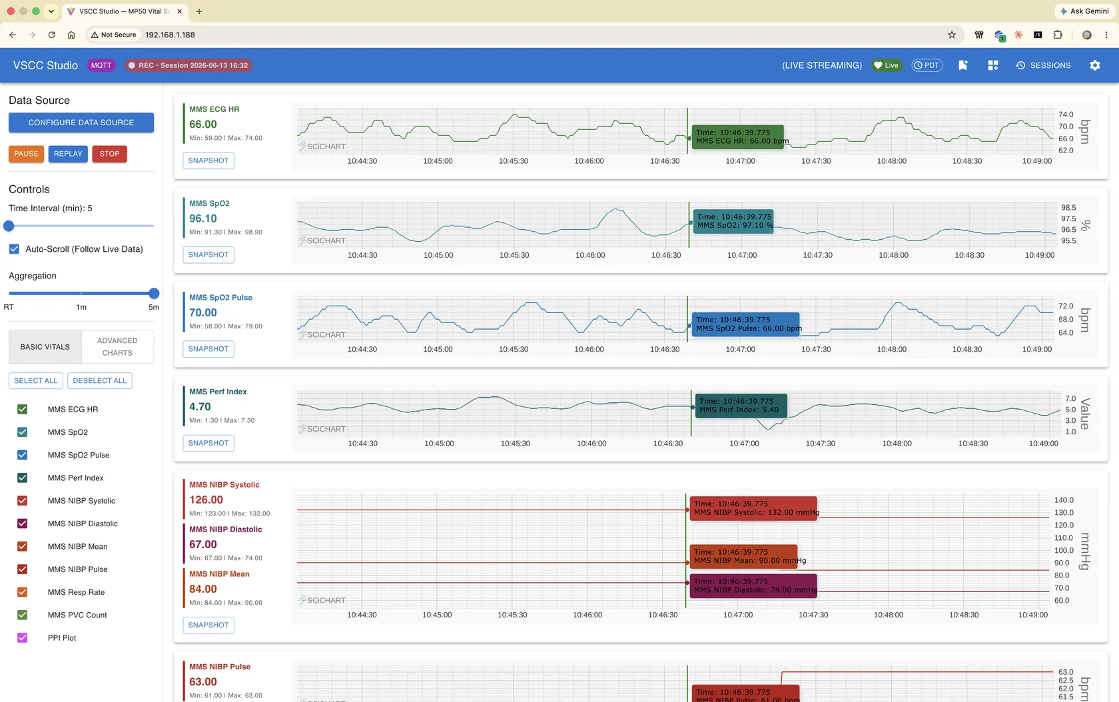The image size is (1119, 702).
Task: Click the Live heart status chip
Action: pos(887,65)
